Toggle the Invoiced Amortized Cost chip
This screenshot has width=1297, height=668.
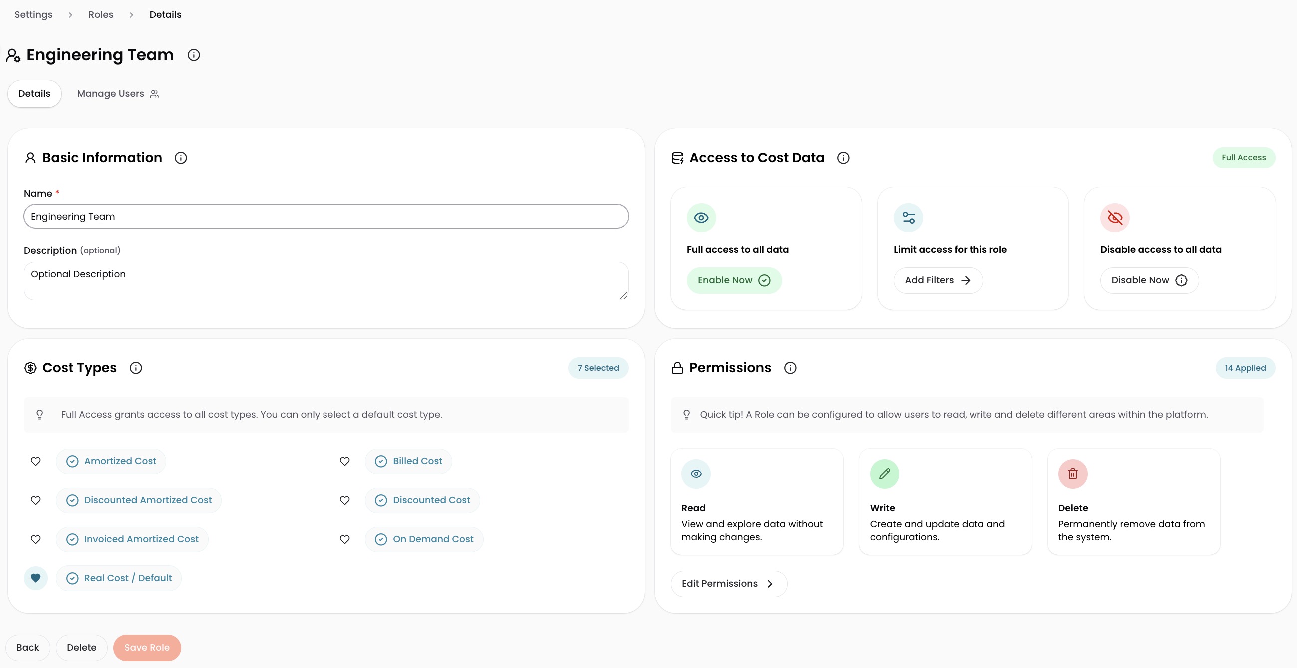(132, 539)
